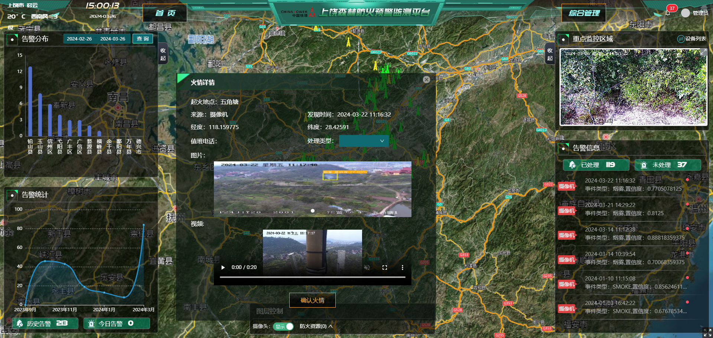This screenshot has width=713, height=338.
Task: Unmute the video audio
Action: (367, 268)
